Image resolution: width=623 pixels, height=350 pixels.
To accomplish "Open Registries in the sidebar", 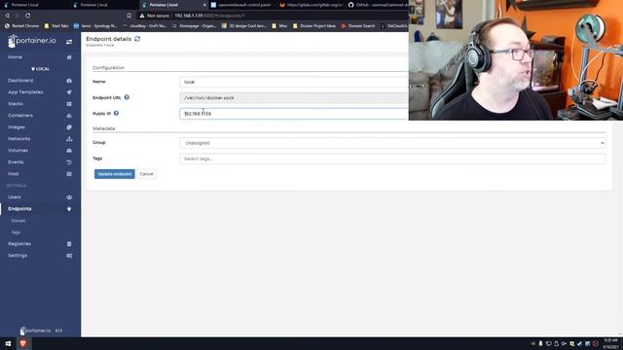I will [x=19, y=244].
